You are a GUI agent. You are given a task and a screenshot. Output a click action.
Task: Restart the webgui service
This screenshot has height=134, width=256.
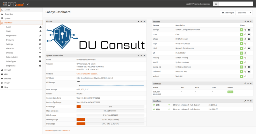click(x=245, y=76)
